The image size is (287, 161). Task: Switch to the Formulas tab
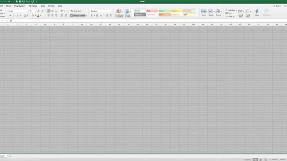33,6
